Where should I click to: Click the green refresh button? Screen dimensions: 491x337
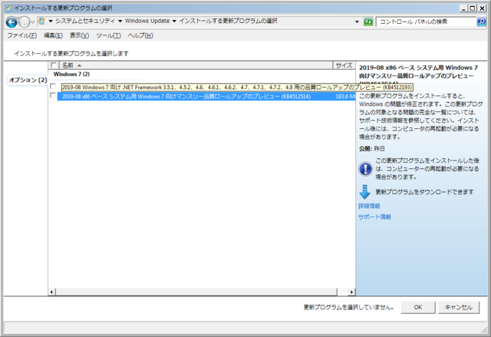pos(368,21)
